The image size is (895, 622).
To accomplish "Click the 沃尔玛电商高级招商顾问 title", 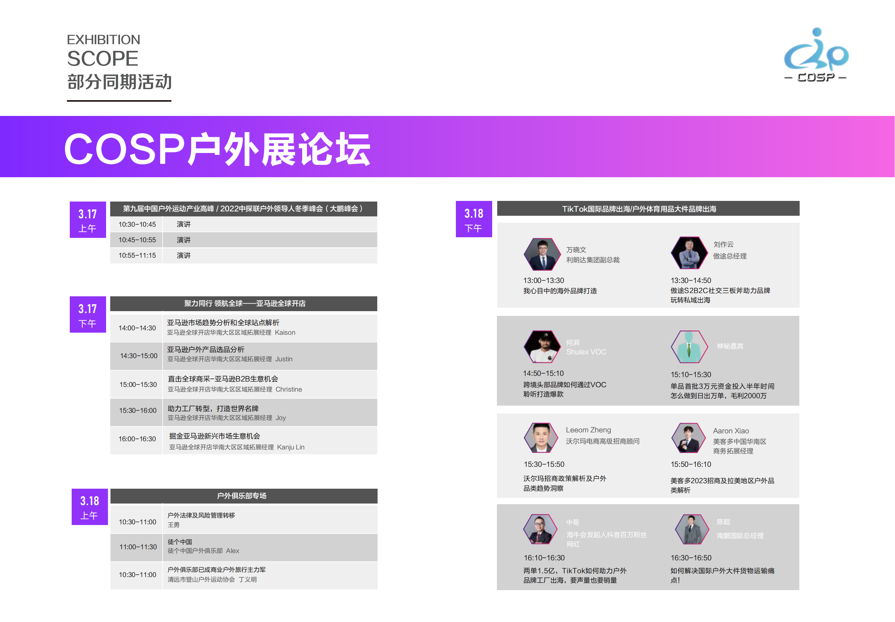I will click(x=603, y=441).
